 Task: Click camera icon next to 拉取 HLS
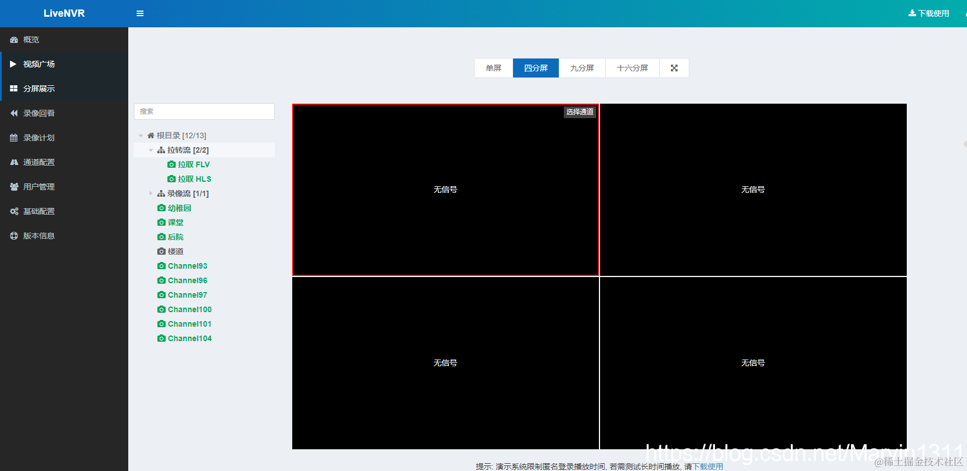[172, 179]
